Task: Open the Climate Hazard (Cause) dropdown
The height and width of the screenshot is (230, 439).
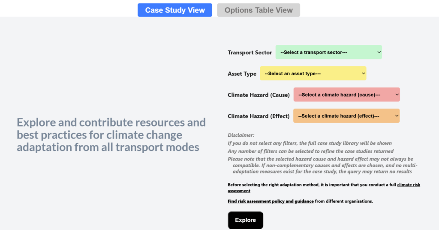Action: (x=346, y=94)
